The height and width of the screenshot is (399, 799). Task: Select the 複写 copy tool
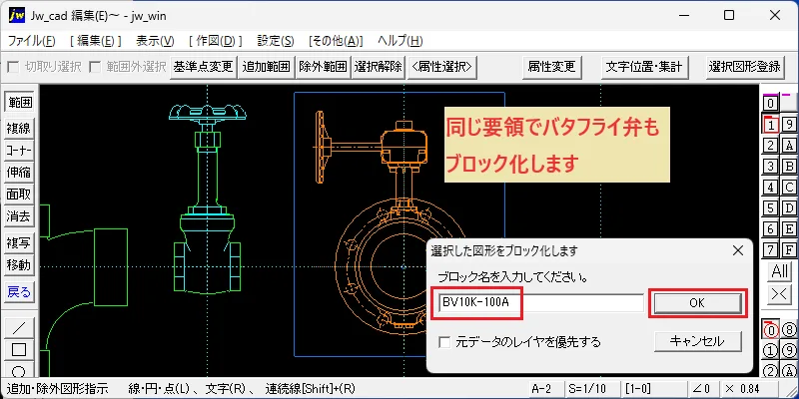coord(19,243)
